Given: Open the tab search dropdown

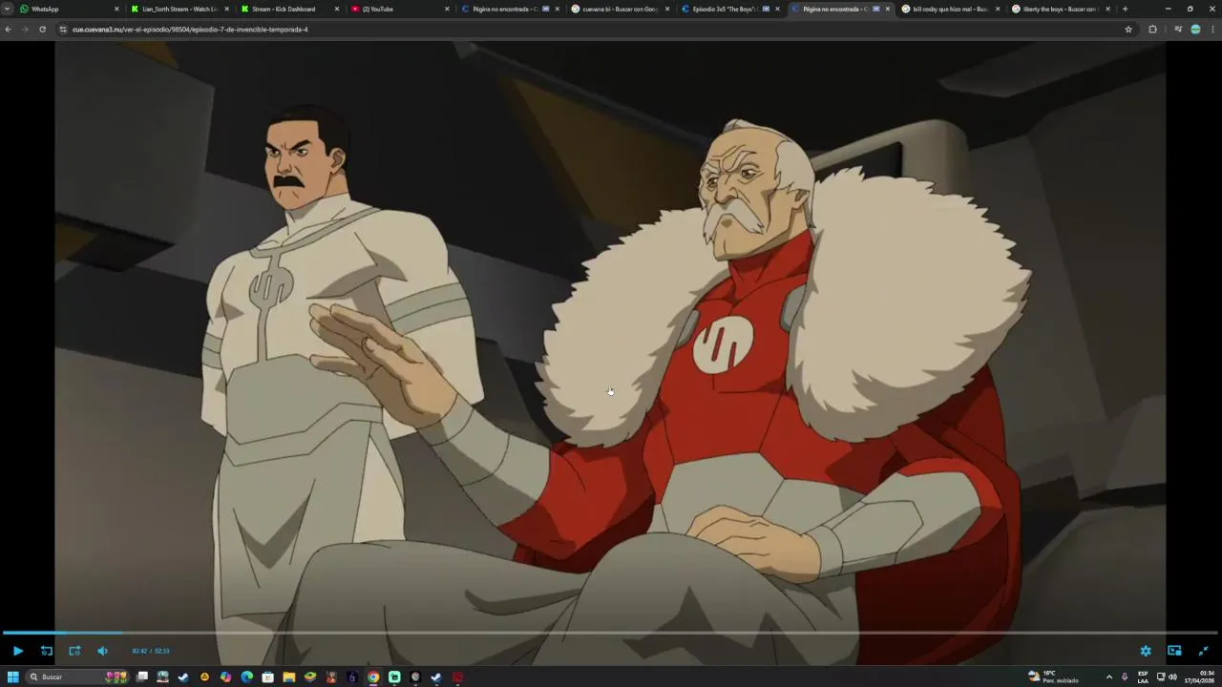Looking at the screenshot, I should pos(7,9).
